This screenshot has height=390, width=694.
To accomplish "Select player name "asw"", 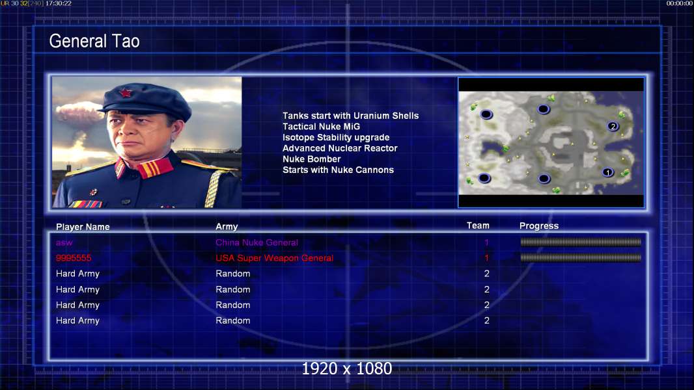I will click(64, 242).
